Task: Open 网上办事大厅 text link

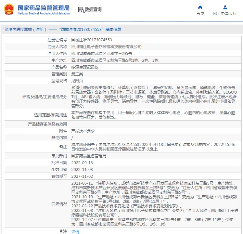Action: pyautogui.click(x=225, y=14)
